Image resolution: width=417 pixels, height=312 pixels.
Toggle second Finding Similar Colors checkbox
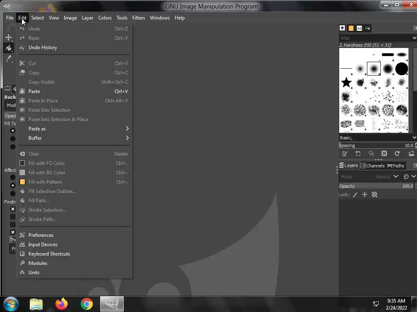click(x=13, y=217)
